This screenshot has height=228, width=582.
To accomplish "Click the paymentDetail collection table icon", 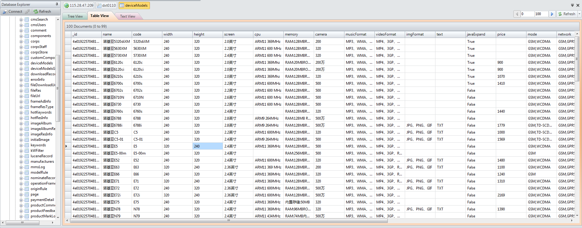I will click(27, 200).
